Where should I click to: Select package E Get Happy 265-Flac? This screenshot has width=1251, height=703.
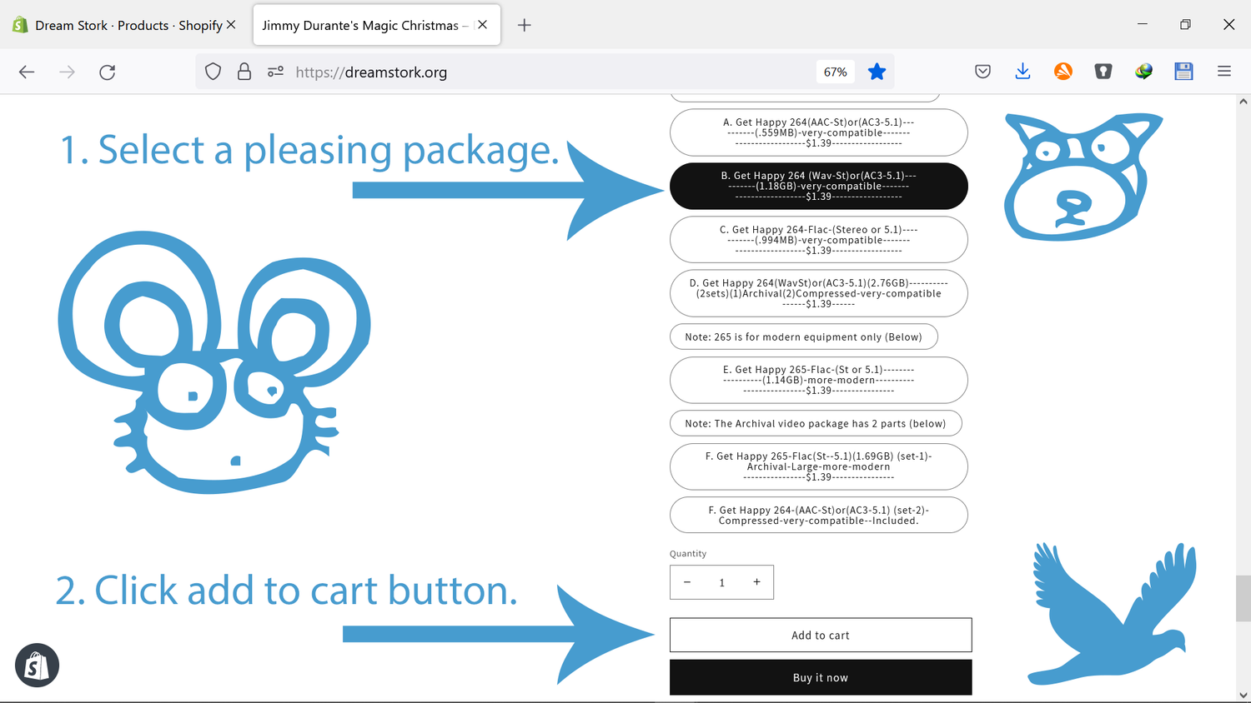coord(818,380)
